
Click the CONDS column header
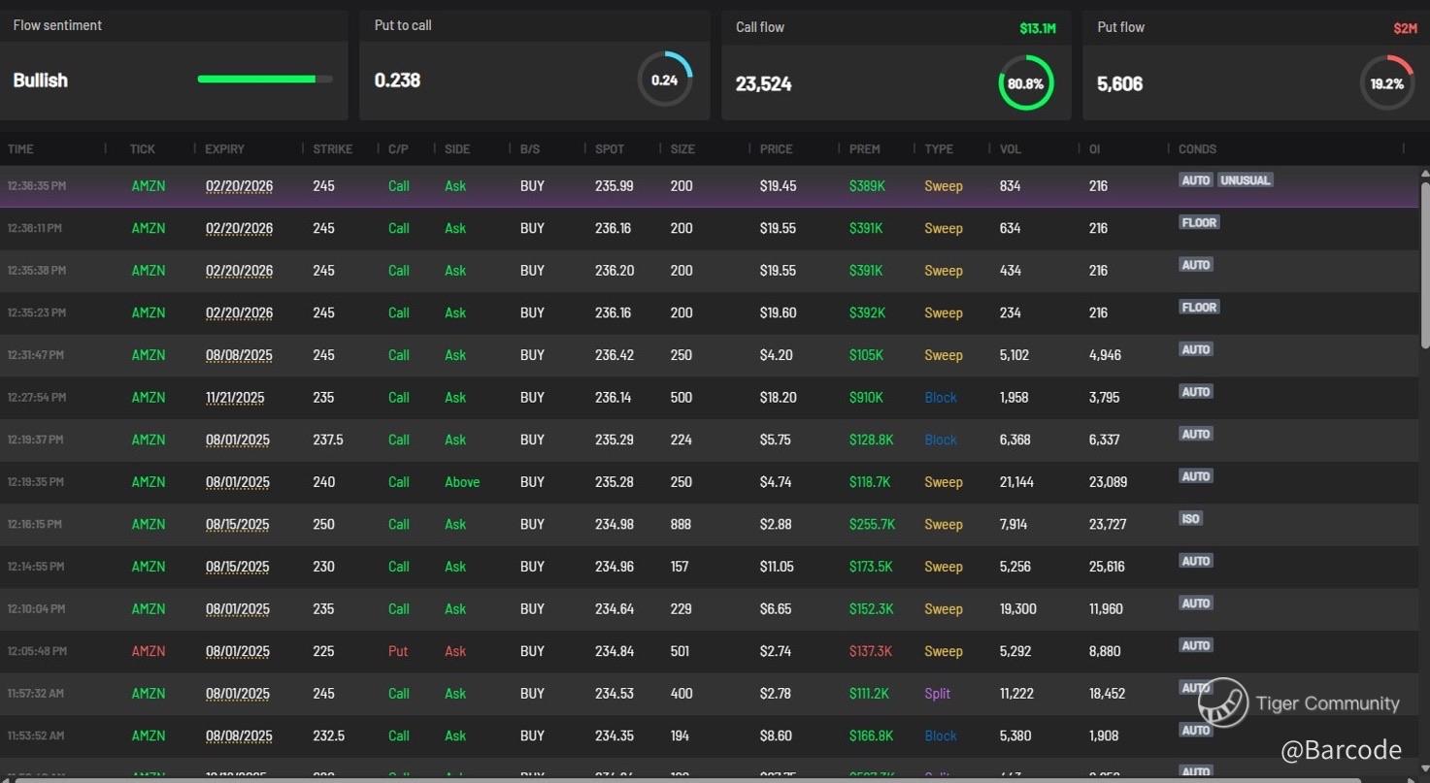tap(1197, 149)
